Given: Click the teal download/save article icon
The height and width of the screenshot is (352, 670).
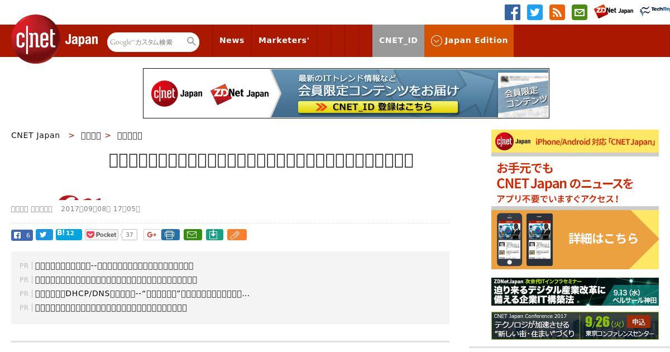Looking at the screenshot, I should (x=214, y=235).
